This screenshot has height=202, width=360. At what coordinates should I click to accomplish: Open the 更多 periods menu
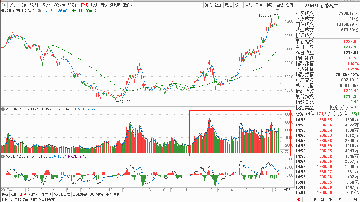[127, 5]
